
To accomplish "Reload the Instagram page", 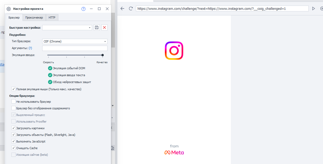I will [x=131, y=8].
